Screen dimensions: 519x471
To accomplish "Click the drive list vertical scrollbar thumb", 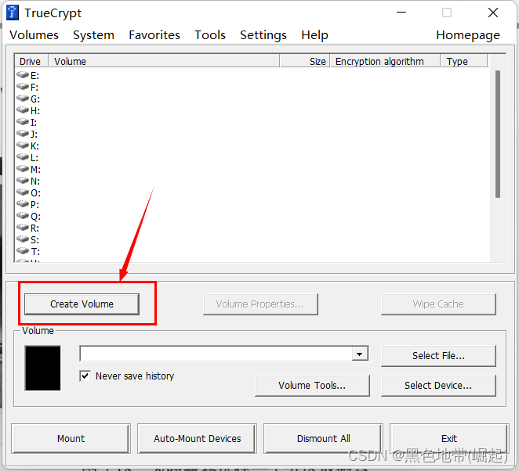I will coord(498,134).
